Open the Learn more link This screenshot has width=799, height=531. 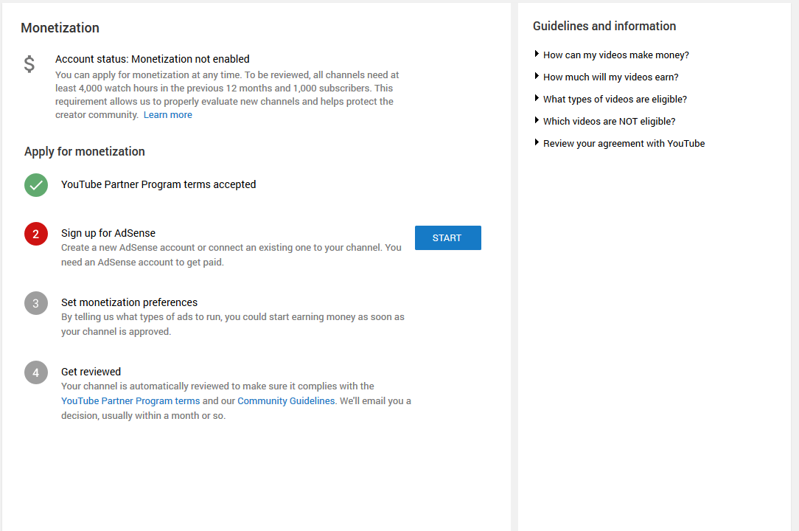click(167, 115)
